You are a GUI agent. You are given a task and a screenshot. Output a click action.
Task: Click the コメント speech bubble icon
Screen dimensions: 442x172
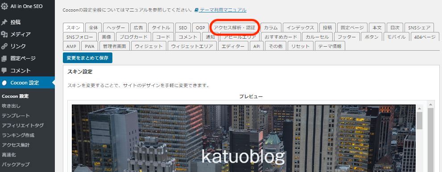point(4,71)
